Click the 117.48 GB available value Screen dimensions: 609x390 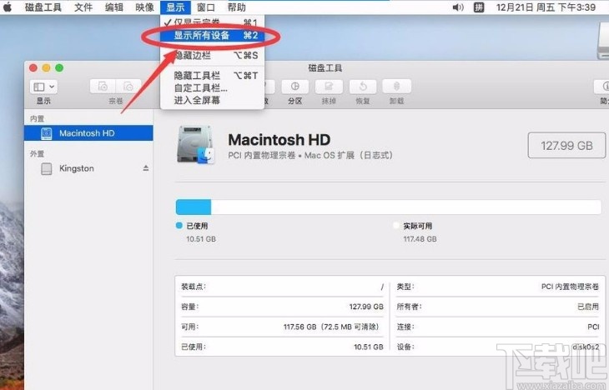420,239
